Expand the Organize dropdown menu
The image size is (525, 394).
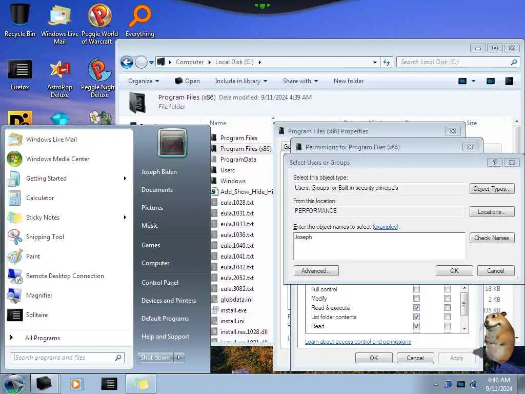[144, 81]
